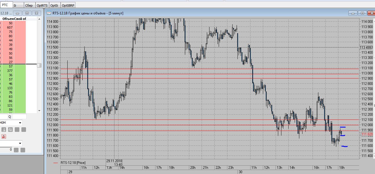Click the 113 499 price marker on right axis
This screenshot has height=174, width=375.
click(x=365, y=47)
